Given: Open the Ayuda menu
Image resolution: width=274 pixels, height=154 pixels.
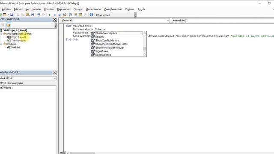Looking at the screenshot, I should click(141, 9).
